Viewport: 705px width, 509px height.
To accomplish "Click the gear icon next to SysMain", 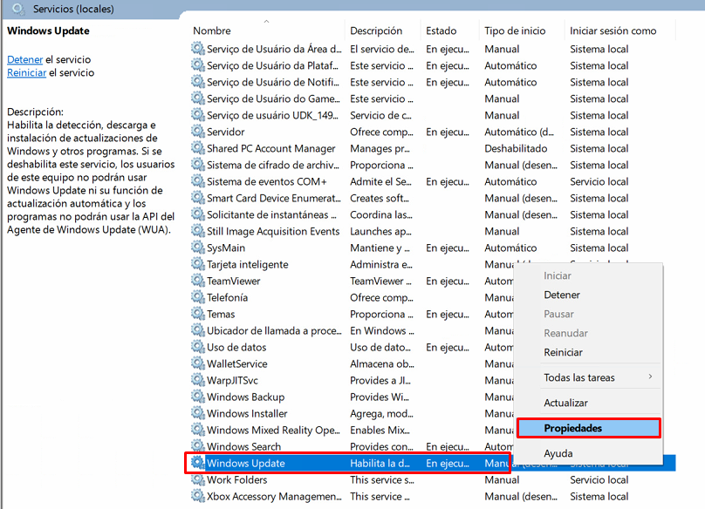I will click(x=198, y=248).
